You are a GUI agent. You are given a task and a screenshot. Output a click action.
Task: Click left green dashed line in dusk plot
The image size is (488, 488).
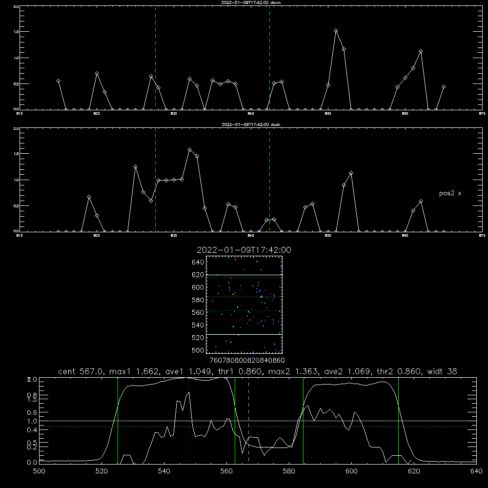(155, 180)
